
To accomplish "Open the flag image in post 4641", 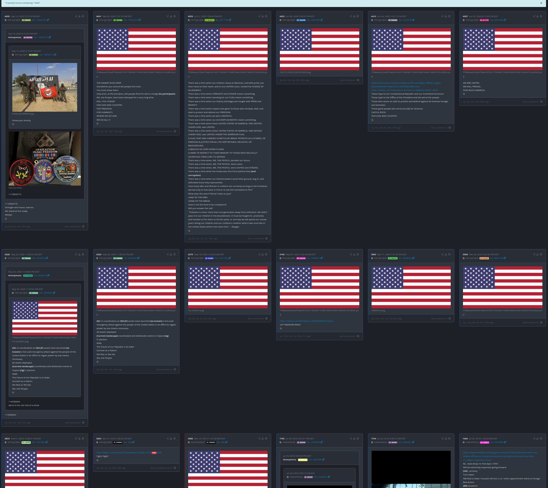I will click(136, 49).
